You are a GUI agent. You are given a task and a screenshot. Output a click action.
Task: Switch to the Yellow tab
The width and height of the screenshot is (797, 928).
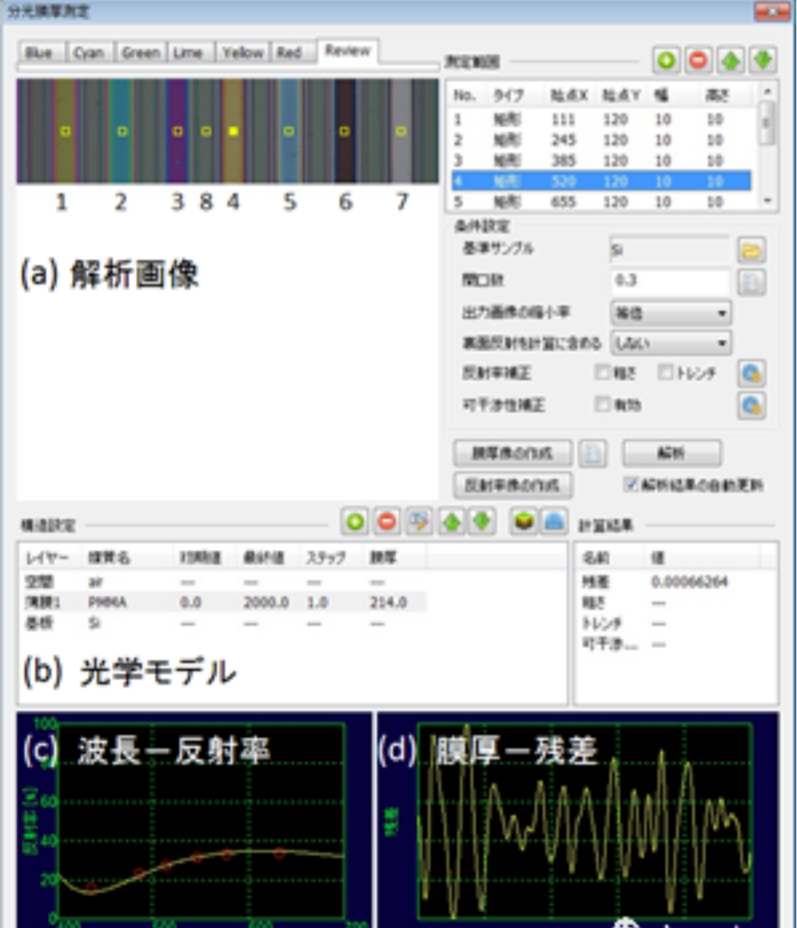(x=242, y=53)
